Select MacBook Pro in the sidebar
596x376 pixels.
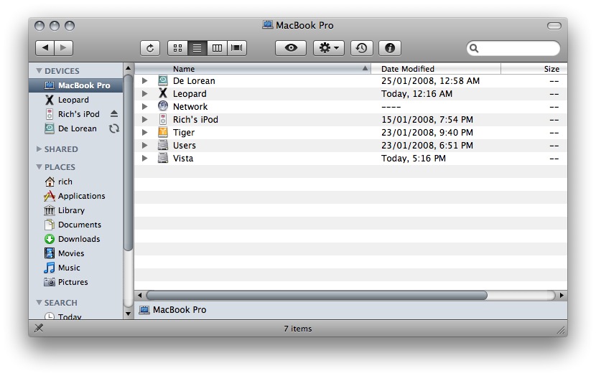75,85
